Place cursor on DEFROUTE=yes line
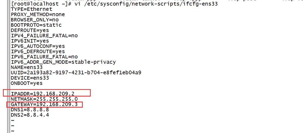 tap(30, 30)
